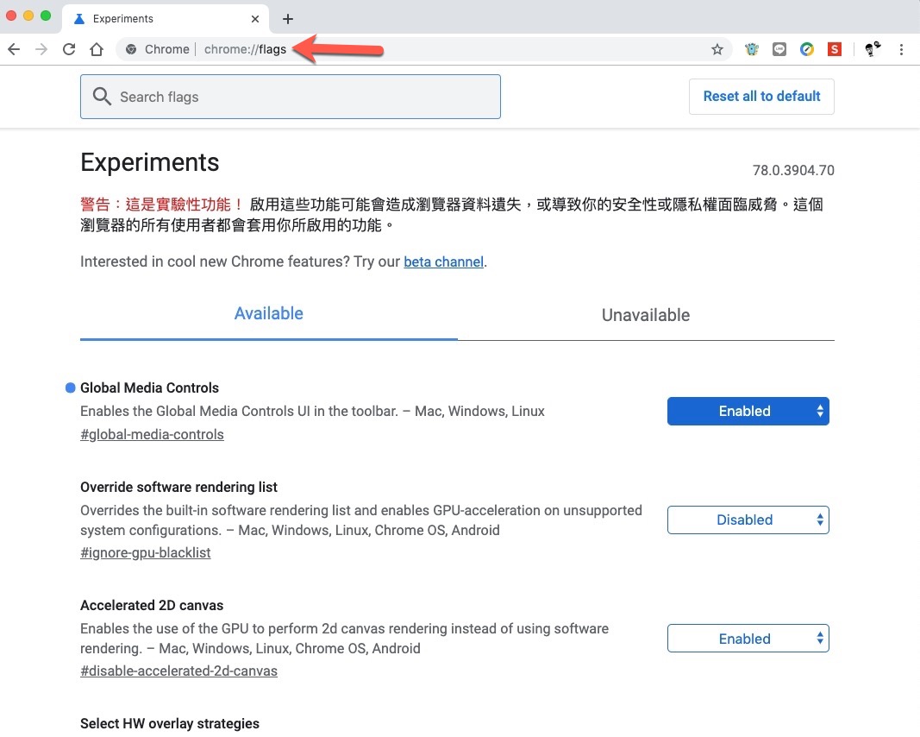
Task: Click the Override software rendering list heading
Action: click(x=179, y=487)
